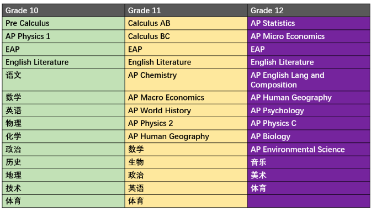Click AP English Lang and Composition cell
The width and height of the screenshot is (371, 211).
click(x=309, y=80)
